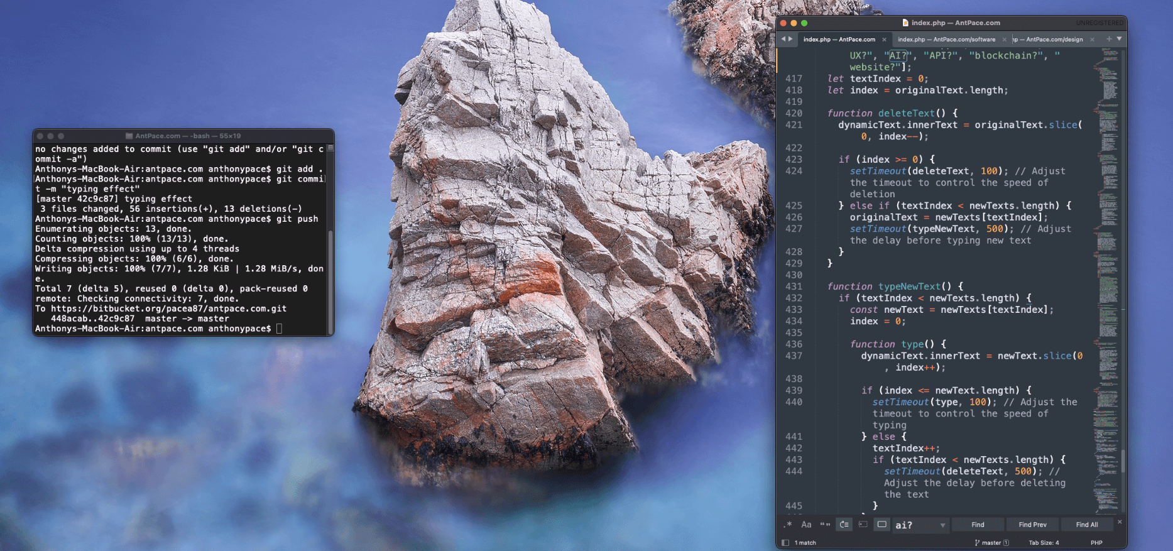
Task: Close the find panel with the X
Action: click(x=1120, y=522)
